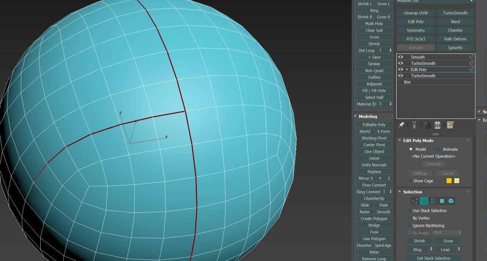Click the SpinEdge button
The height and width of the screenshot is (261, 487).
point(383,245)
